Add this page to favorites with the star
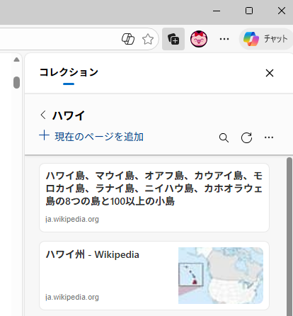 148,39
